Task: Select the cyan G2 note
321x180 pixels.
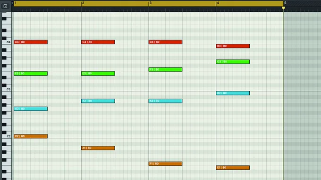Action: coord(31,109)
